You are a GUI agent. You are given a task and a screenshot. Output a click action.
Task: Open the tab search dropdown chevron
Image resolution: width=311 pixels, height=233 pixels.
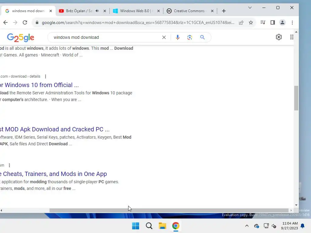tap(250, 8)
